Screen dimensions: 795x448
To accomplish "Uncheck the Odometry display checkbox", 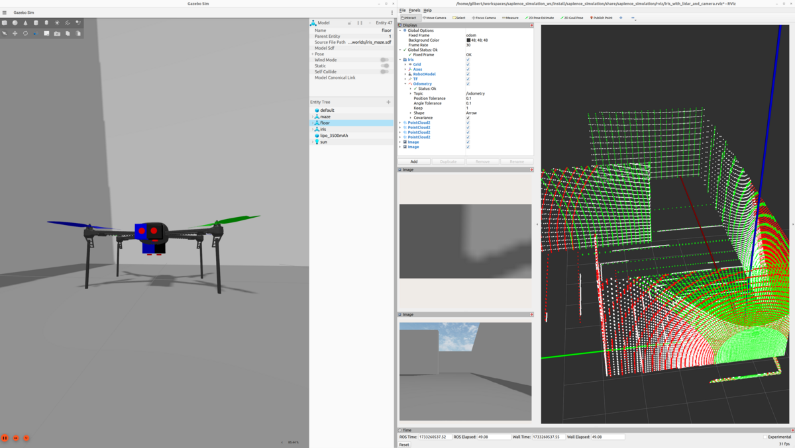I will coord(468,84).
